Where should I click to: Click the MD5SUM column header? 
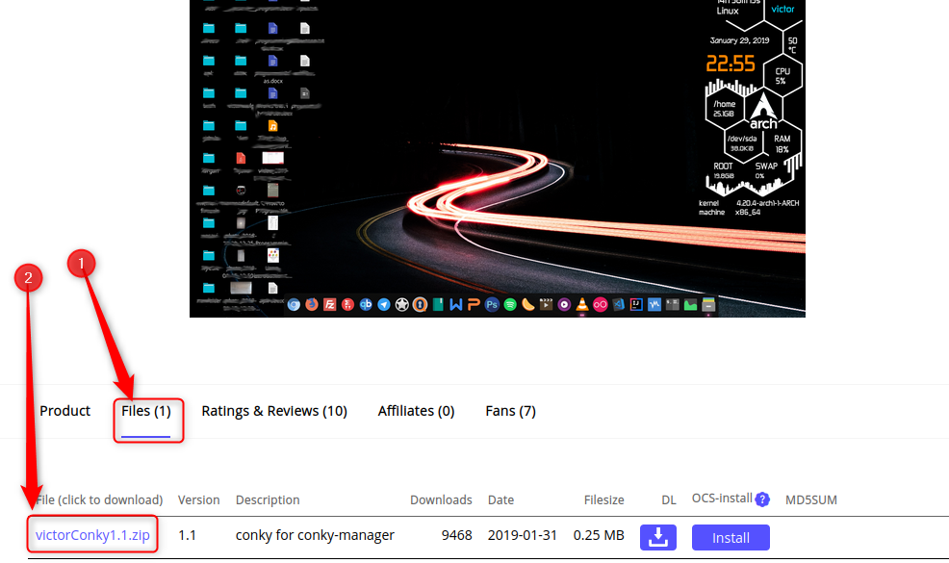(811, 500)
